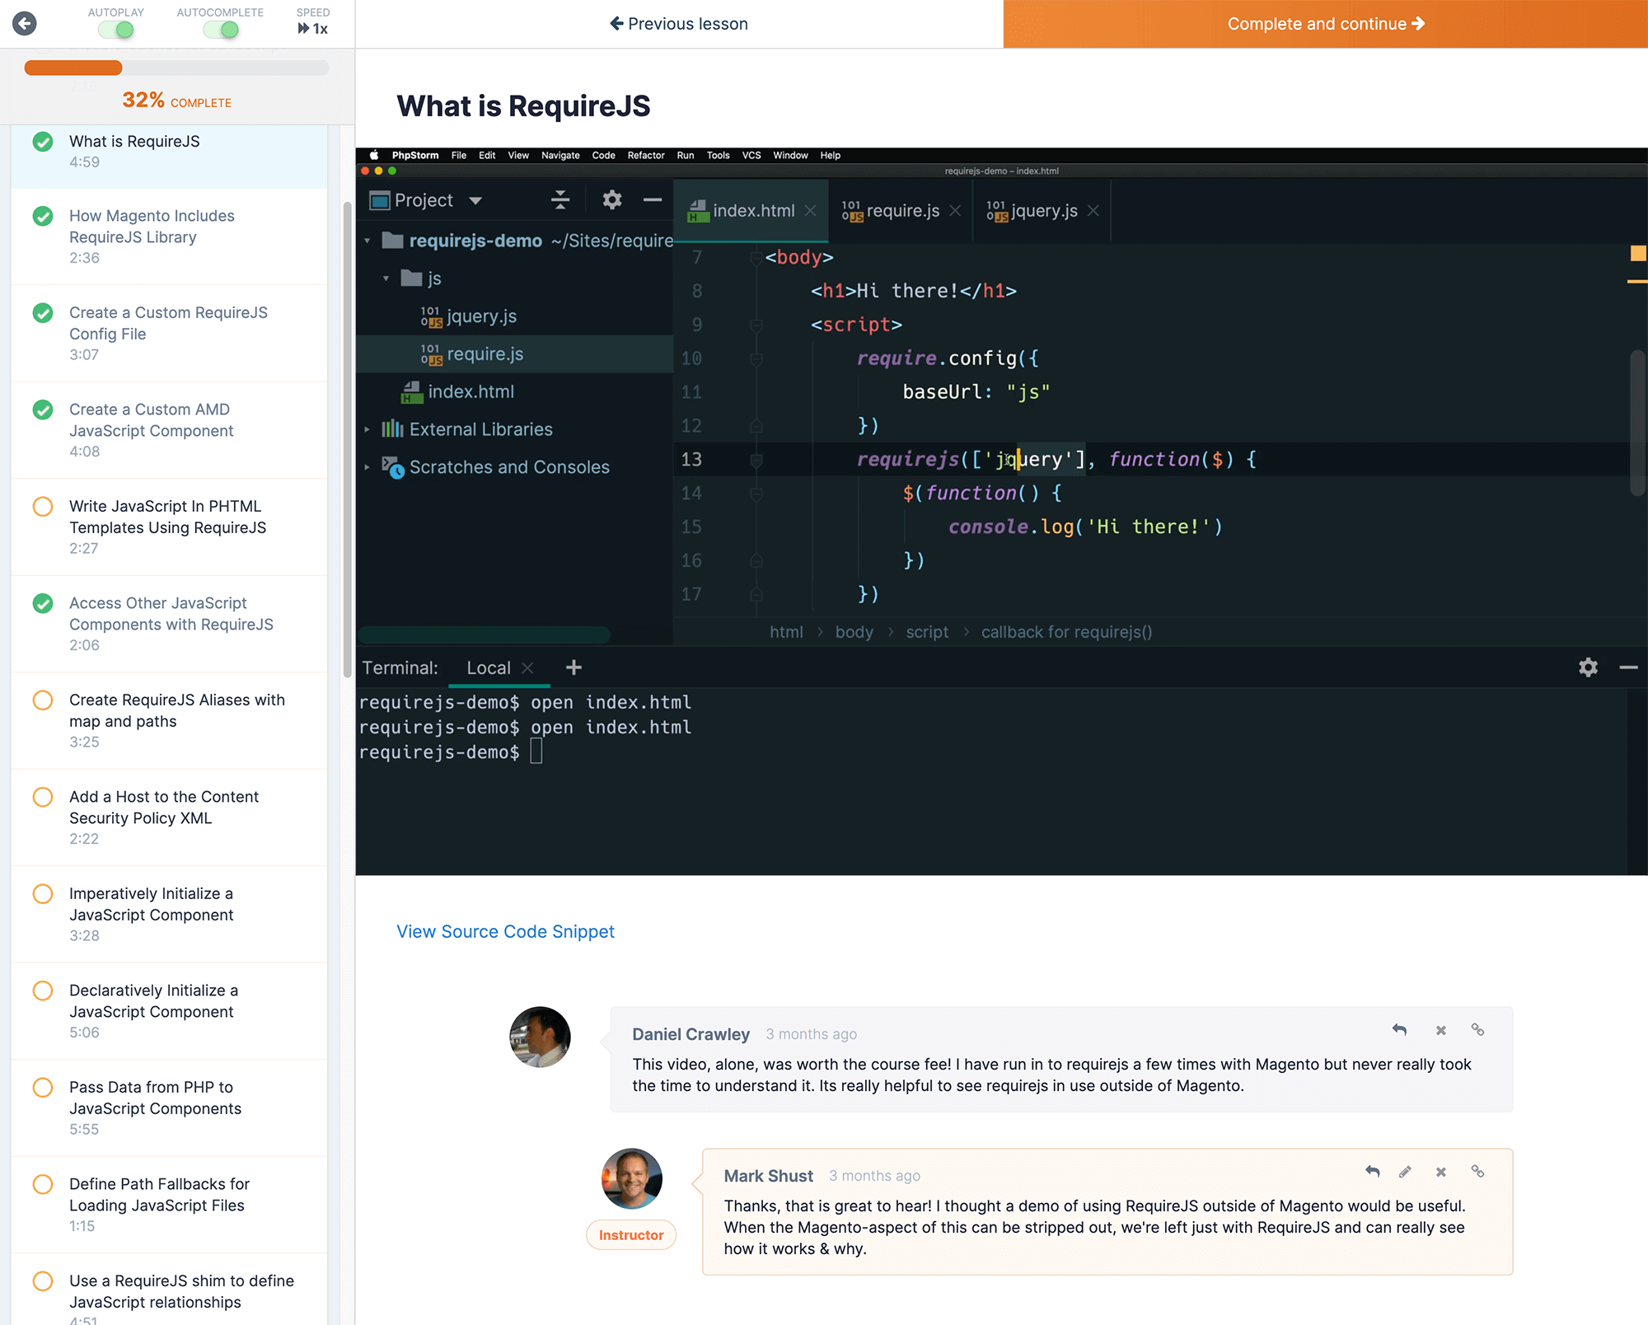Click the edit pencil icon on Mark Shust's comment
Screen dimensions: 1648x1325
(1405, 1172)
